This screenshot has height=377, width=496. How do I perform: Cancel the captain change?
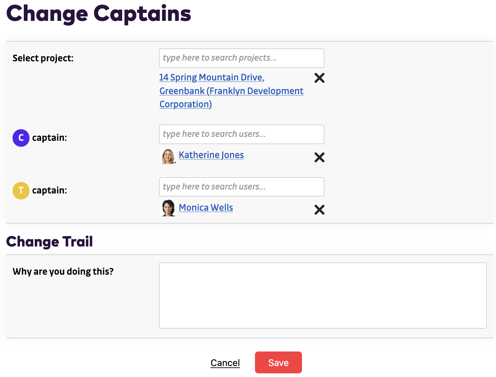click(225, 363)
